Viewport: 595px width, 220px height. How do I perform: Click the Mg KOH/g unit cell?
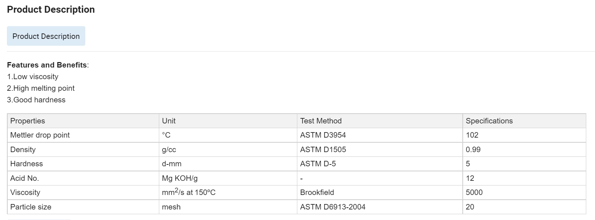click(x=180, y=178)
